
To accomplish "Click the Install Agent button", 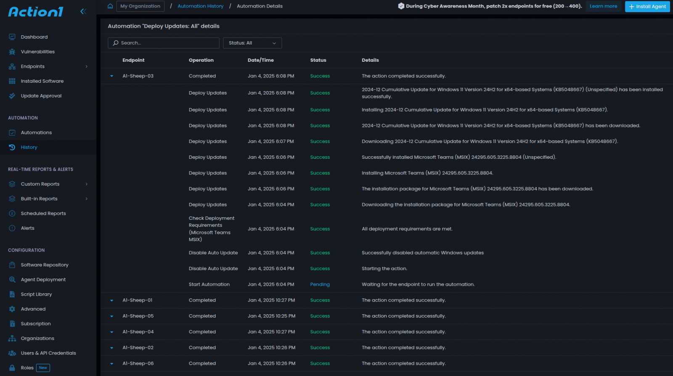I will [647, 6].
